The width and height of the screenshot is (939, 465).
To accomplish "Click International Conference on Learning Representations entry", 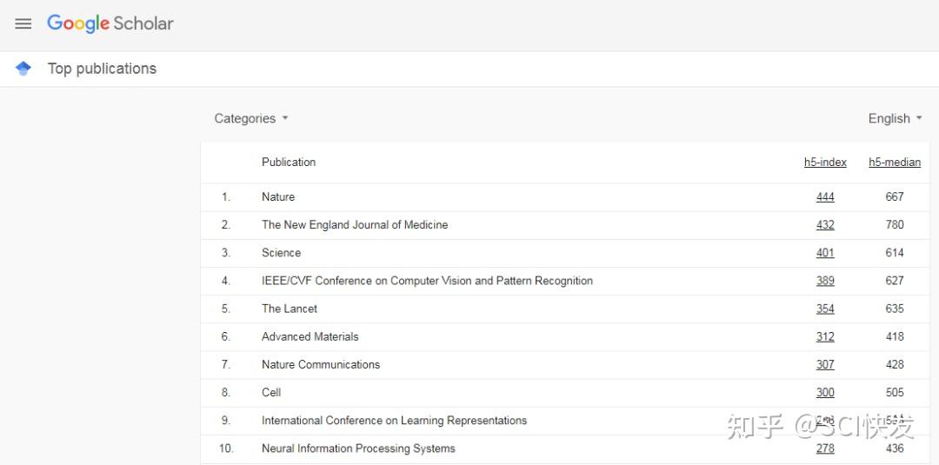I will pyautogui.click(x=394, y=421).
